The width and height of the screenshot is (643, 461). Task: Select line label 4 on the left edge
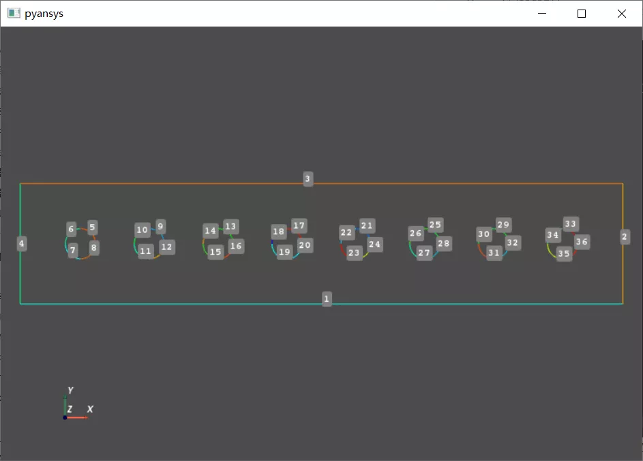(x=21, y=242)
